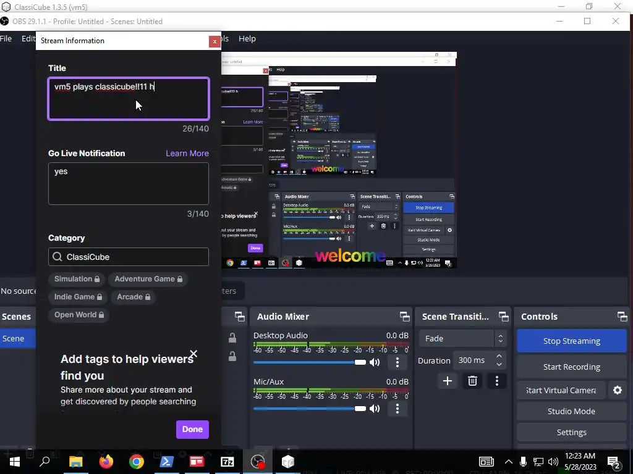
Task: Open Desktop Audio three-dot options menu
Action: (x=397, y=362)
